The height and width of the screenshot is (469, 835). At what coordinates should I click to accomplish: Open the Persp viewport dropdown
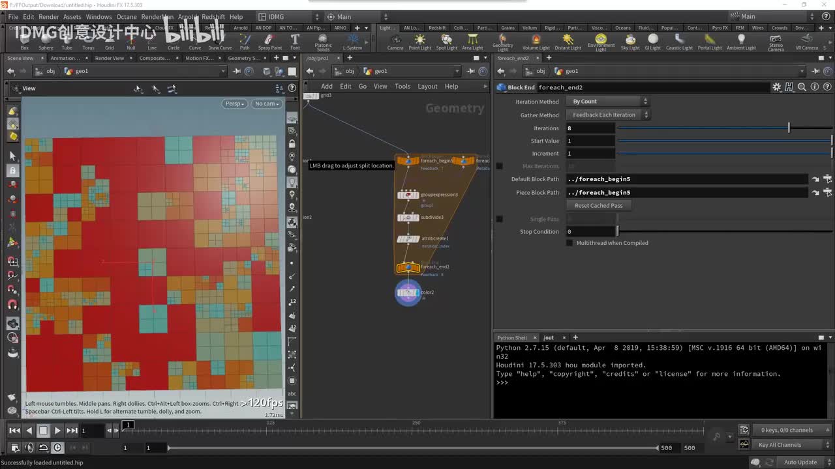(235, 104)
